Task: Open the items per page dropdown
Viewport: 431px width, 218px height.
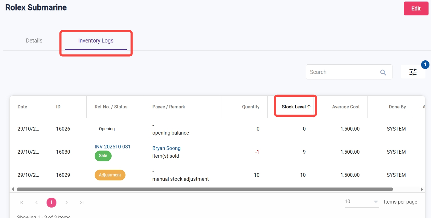Action: pos(362,202)
